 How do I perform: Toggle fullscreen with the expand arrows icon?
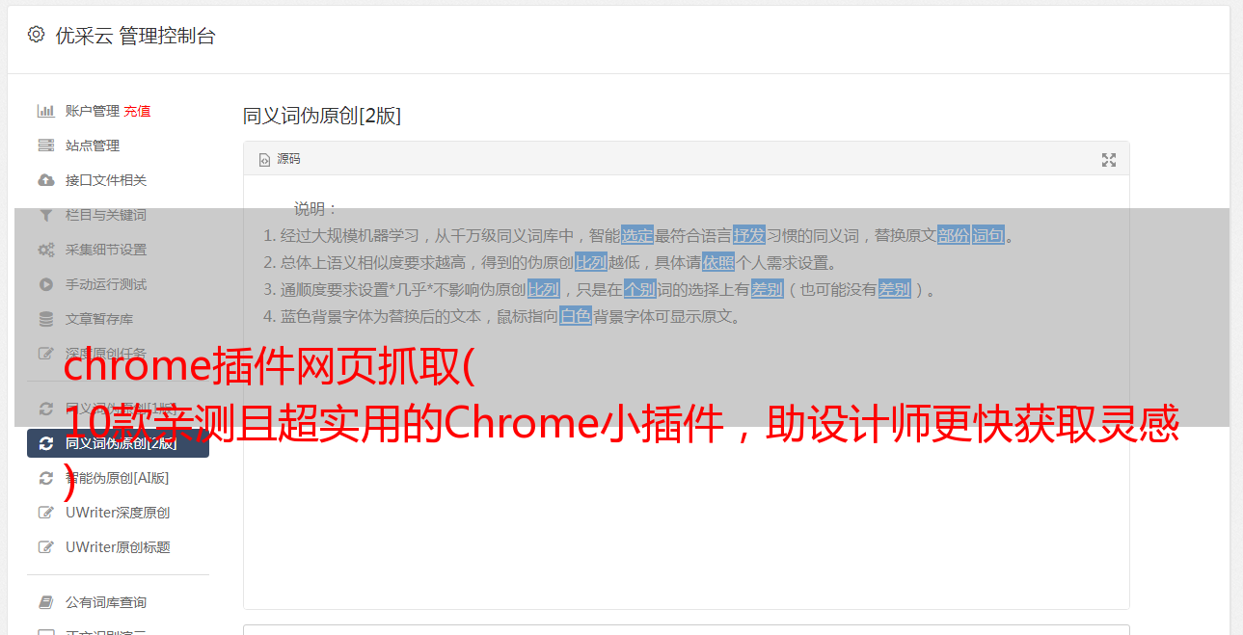(1109, 160)
